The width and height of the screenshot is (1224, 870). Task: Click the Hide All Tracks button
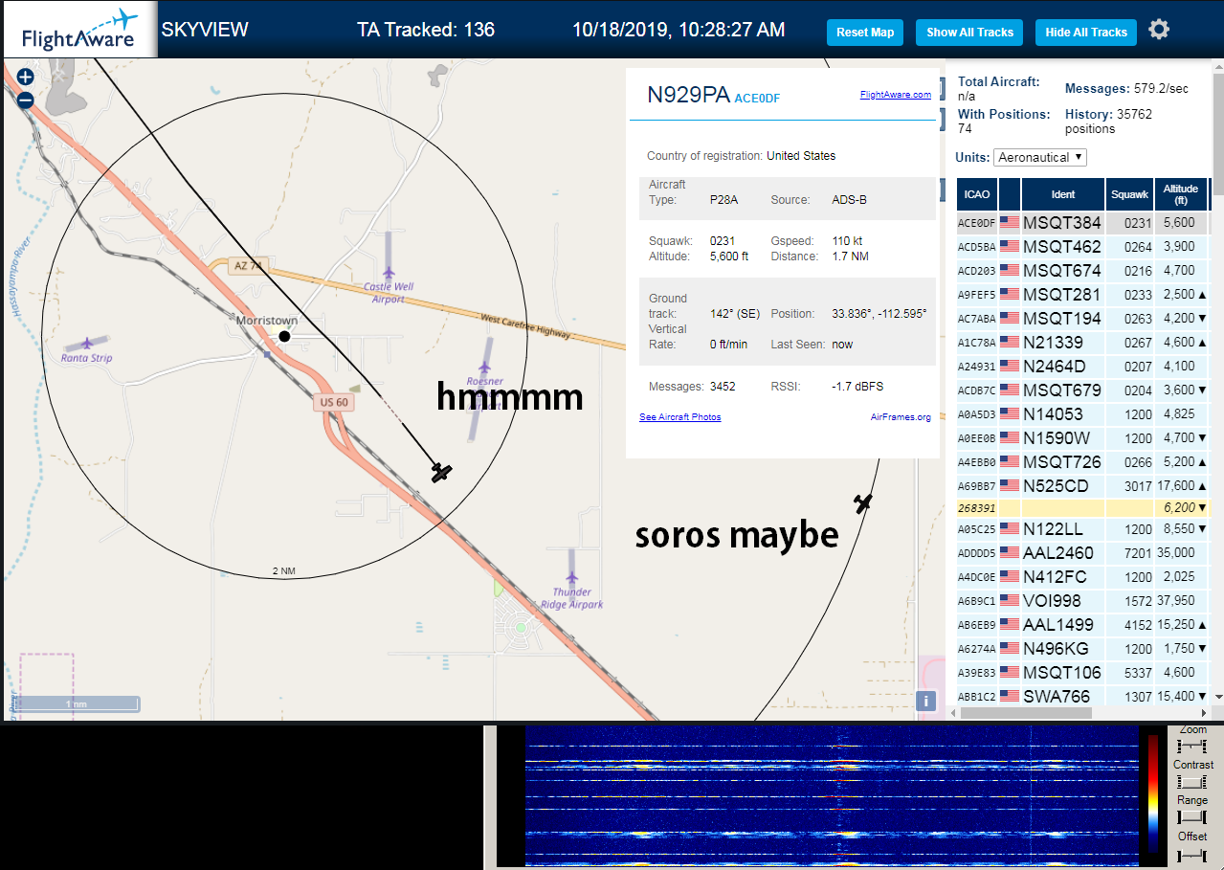[x=1086, y=32]
